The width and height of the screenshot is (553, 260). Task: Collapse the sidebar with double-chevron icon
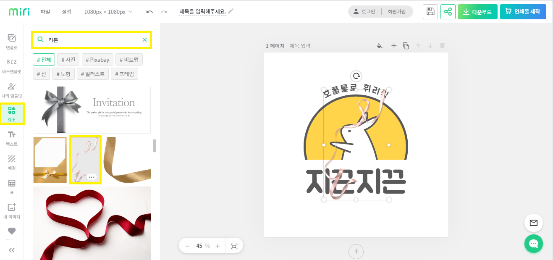pyautogui.click(x=12, y=250)
